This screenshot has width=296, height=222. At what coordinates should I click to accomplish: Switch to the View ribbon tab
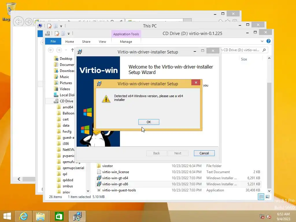point(102,42)
